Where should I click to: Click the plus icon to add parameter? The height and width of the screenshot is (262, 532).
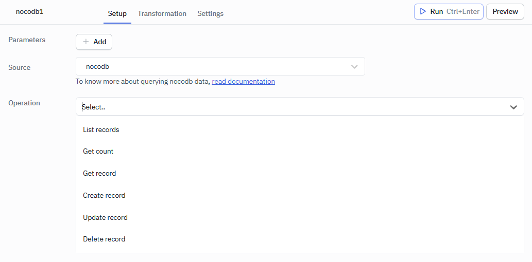tap(86, 42)
